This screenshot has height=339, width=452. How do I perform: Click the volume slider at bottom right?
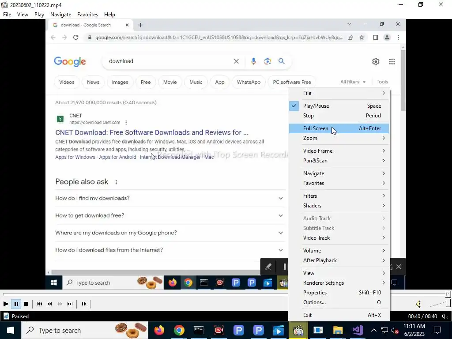tap(439, 304)
